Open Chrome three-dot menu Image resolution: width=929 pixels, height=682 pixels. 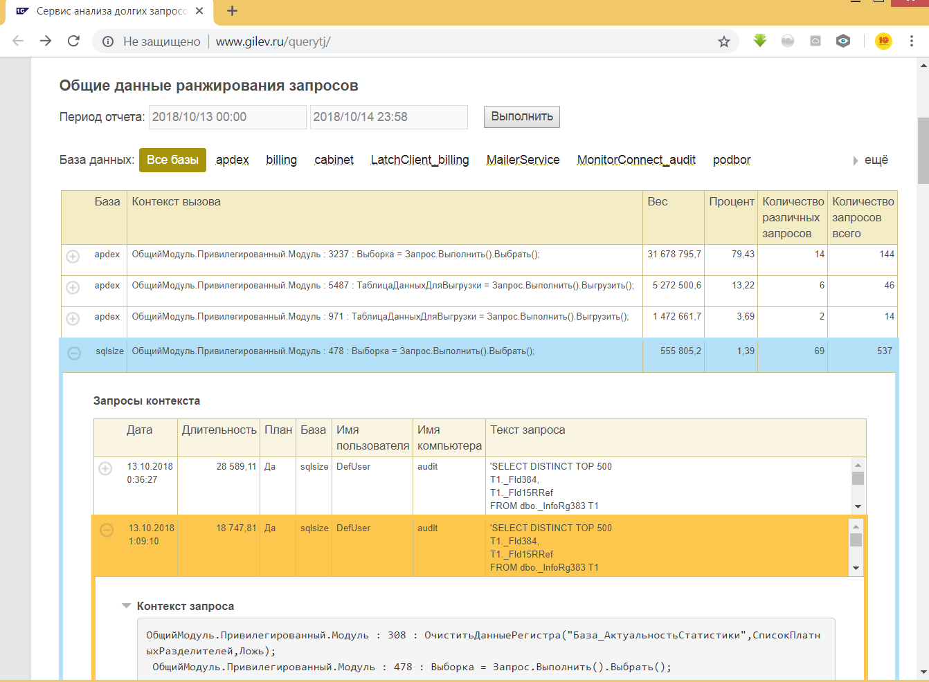[x=912, y=42]
